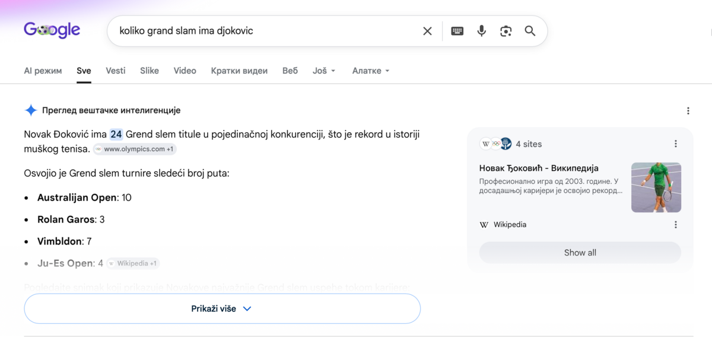
Task: Open the Slike tab
Action: [150, 71]
